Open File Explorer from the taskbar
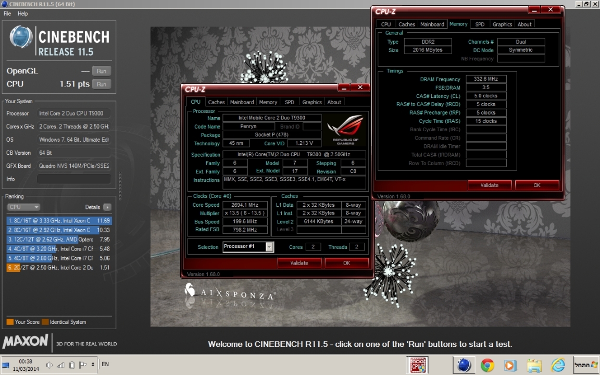The image size is (600, 375). coord(534,365)
